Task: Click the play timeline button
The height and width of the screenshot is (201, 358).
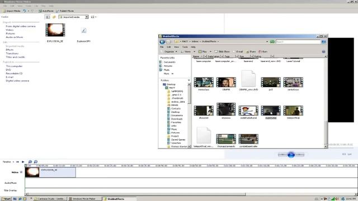Action: point(23,162)
